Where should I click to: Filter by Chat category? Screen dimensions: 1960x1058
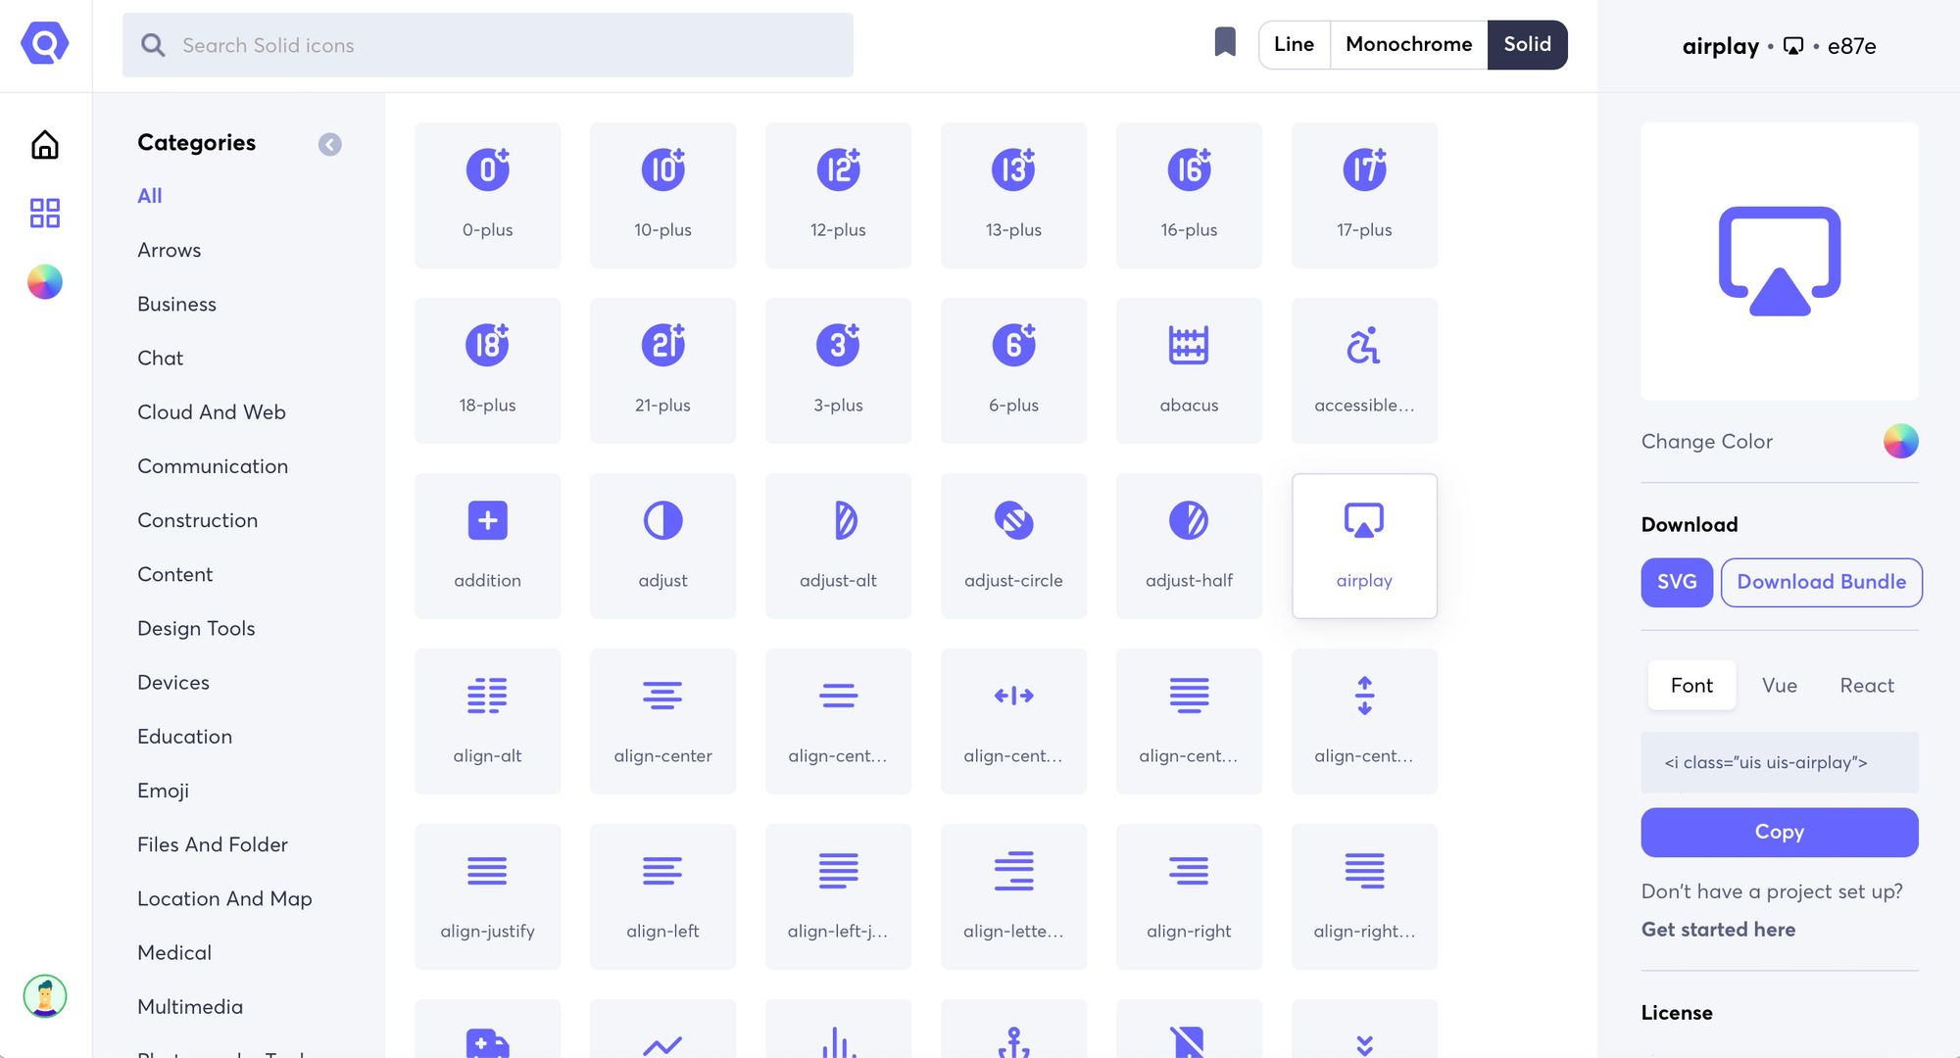tap(161, 358)
